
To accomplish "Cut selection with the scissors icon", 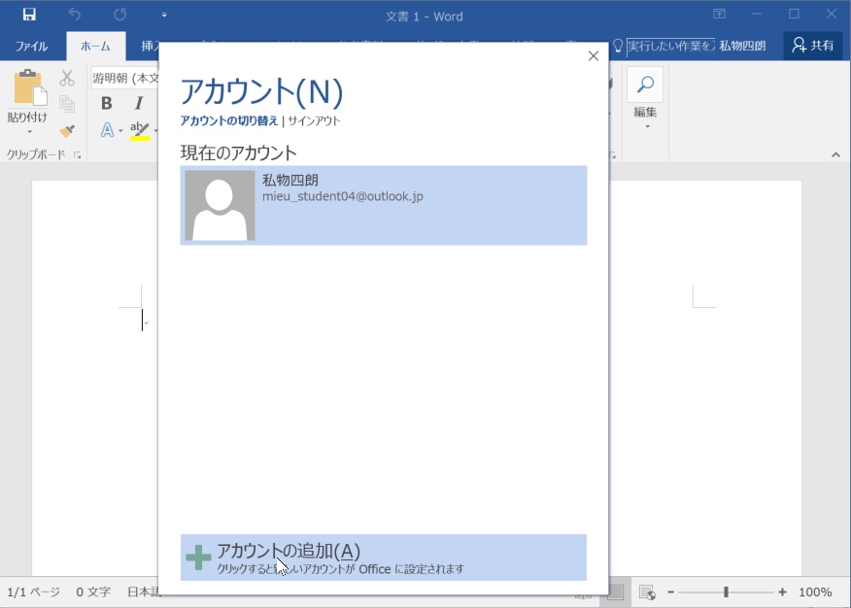I will (x=67, y=78).
